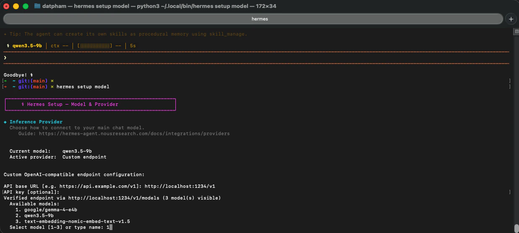
Task: Click the 'Inference Provider' heading
Action: [x=36, y=122]
